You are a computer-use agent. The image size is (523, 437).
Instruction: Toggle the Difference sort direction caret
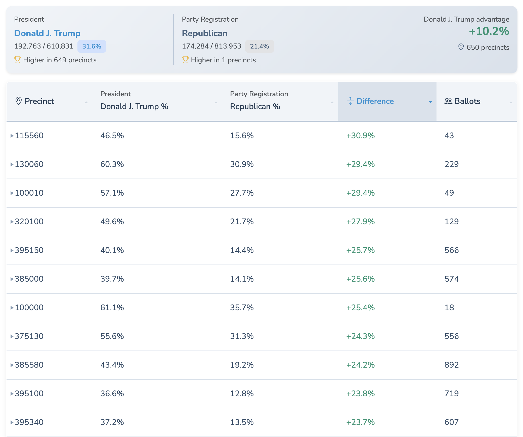tap(430, 102)
